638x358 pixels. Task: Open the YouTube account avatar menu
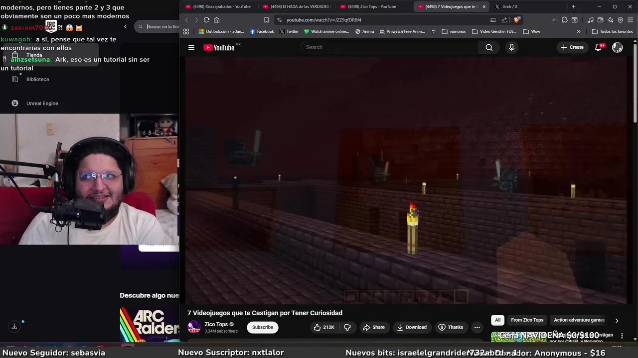[618, 47]
